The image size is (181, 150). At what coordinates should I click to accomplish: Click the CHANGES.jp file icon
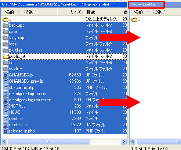pos(6,75)
